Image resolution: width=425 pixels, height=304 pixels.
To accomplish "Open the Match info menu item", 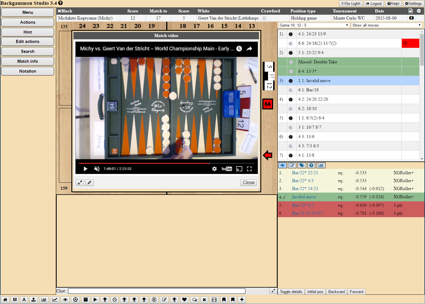I will (x=27, y=61).
